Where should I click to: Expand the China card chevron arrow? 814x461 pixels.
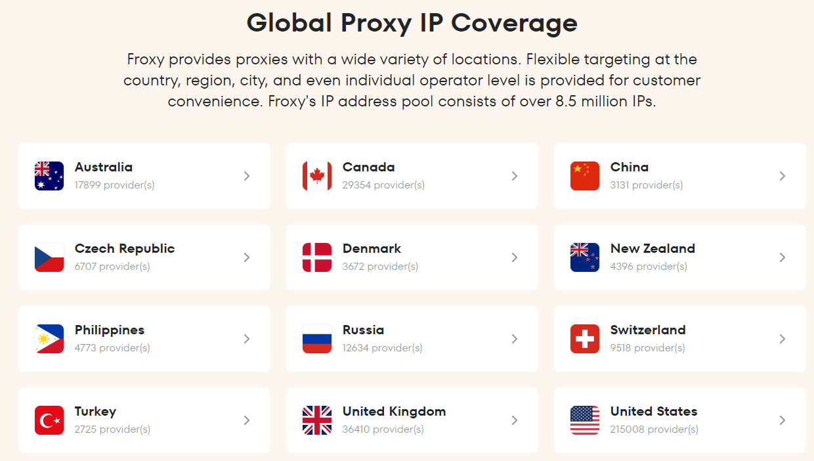[782, 176]
